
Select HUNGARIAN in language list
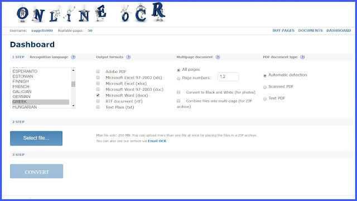click(41, 106)
